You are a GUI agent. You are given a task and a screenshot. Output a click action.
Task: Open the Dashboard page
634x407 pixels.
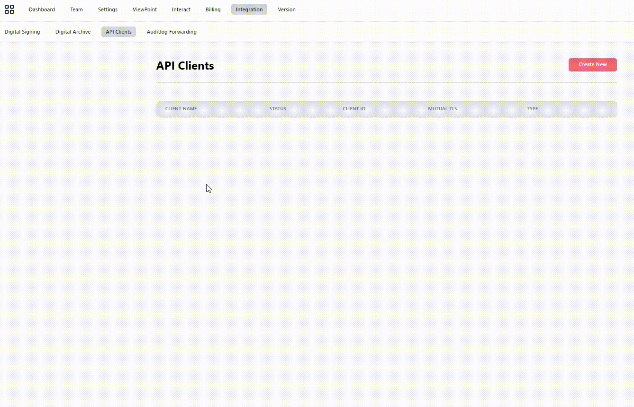pos(42,9)
